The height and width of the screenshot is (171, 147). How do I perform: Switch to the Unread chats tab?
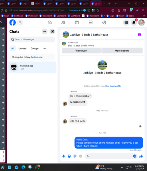(x=23, y=49)
